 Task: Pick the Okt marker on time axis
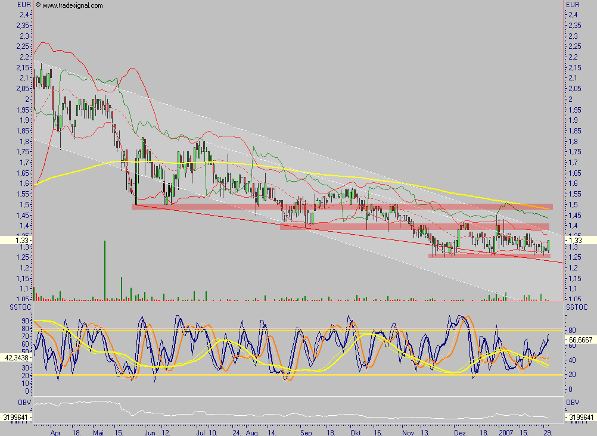coord(356,430)
